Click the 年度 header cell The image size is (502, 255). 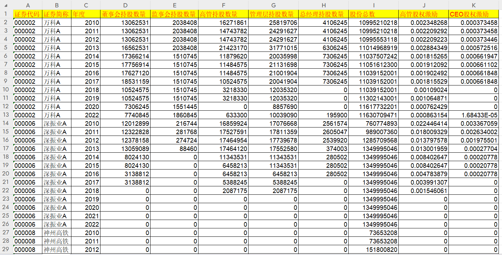pos(86,14)
